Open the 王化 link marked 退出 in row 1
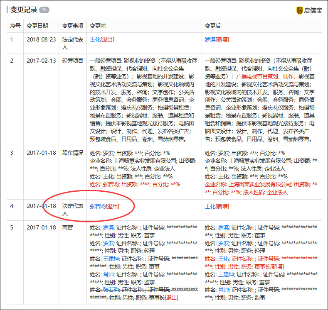Image resolution: width=328 pixels, height=310 pixels. 95,39
